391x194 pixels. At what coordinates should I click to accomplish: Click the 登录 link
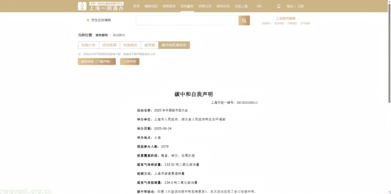point(290,6)
